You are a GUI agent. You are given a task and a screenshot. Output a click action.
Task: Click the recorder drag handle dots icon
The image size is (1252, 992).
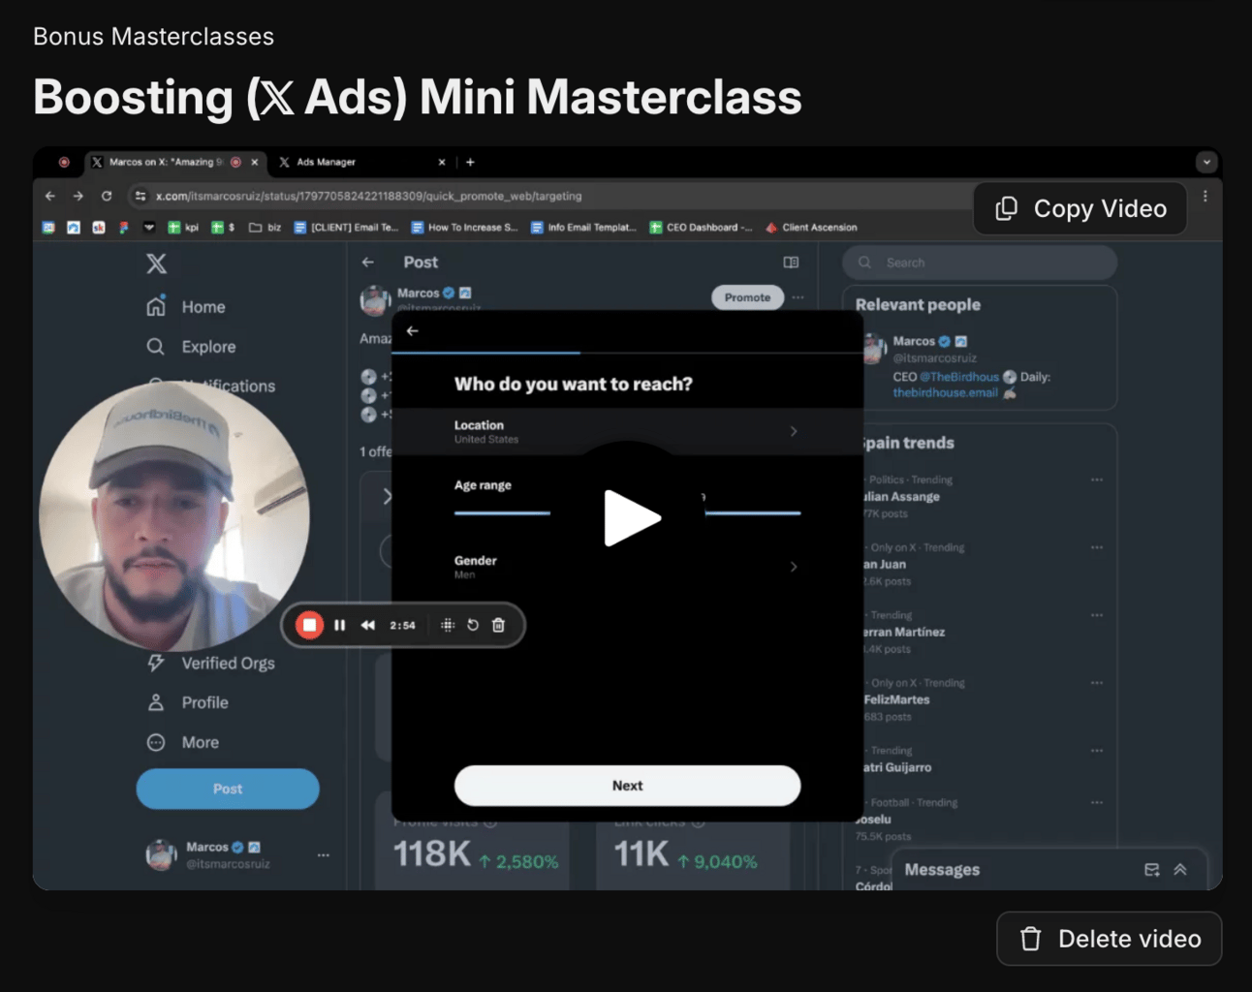point(447,625)
